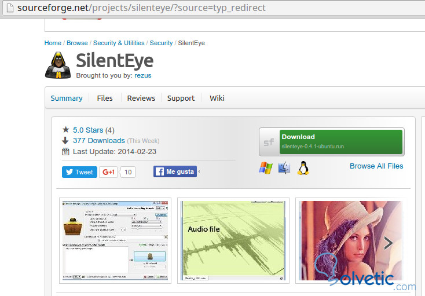
Task: Click the SilentEye title heading
Action: click(x=115, y=60)
